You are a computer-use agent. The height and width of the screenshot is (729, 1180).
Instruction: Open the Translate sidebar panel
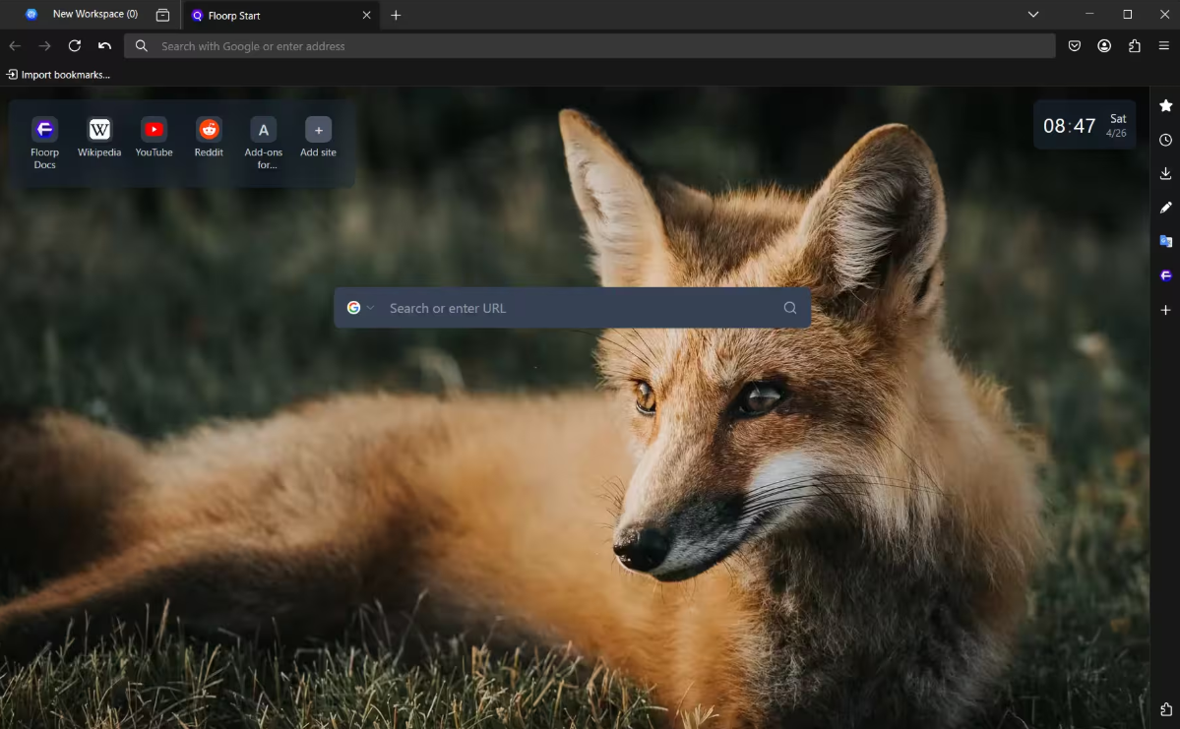[1165, 242]
